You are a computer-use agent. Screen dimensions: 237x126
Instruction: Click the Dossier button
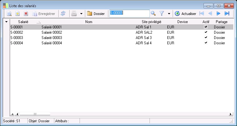(96, 13)
